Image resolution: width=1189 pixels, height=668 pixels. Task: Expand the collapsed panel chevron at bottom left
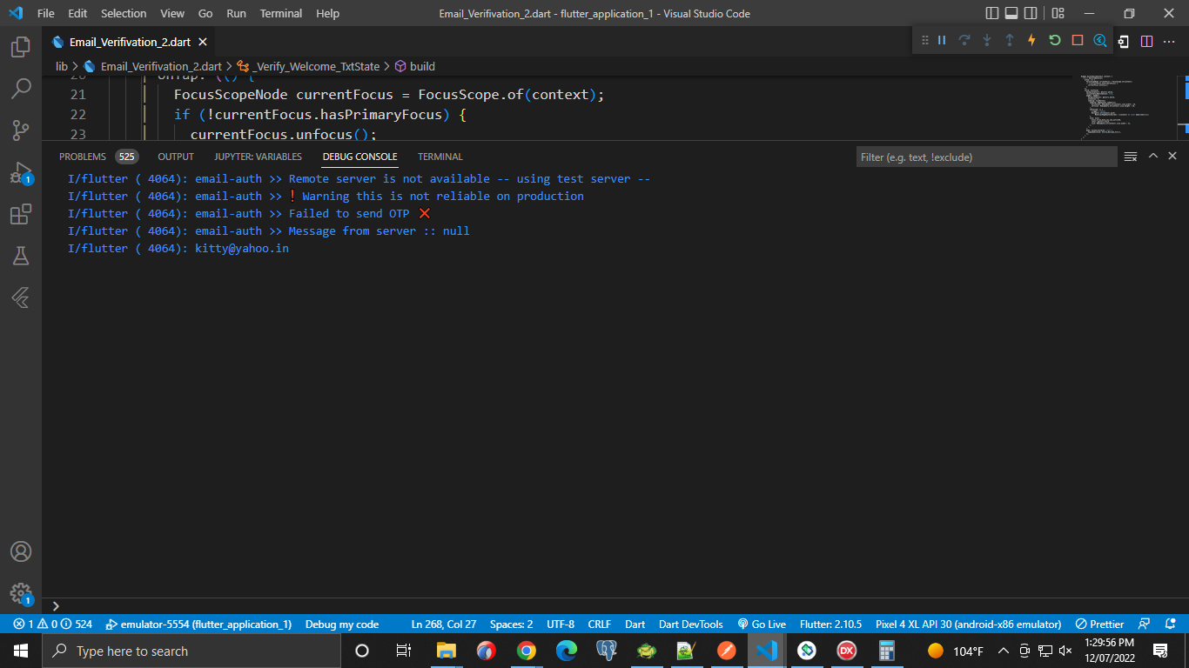(56, 605)
